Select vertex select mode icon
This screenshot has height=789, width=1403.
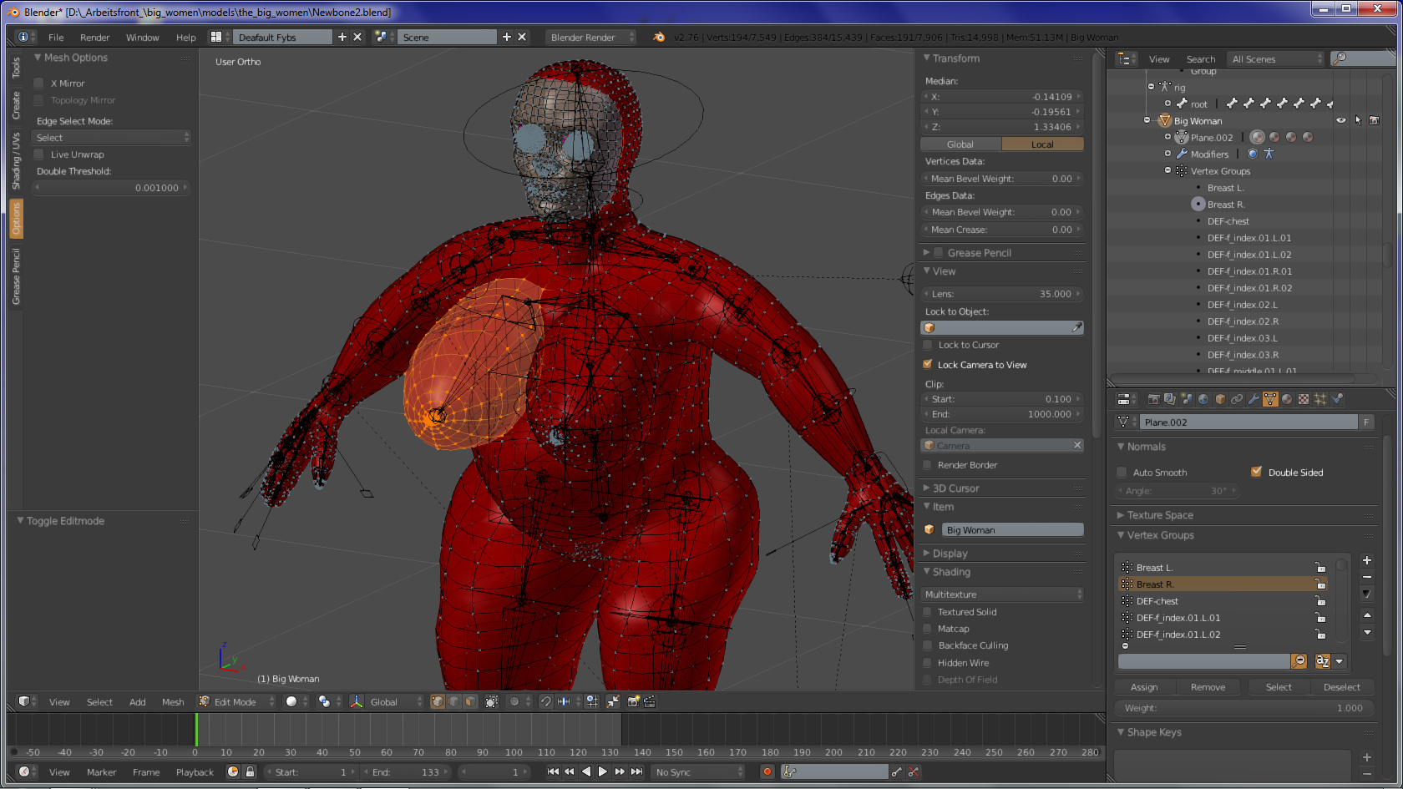tap(438, 701)
